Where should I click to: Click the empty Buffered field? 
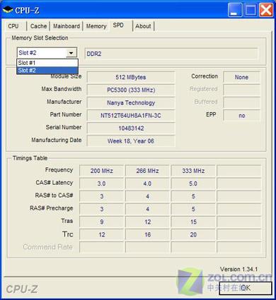point(241,103)
